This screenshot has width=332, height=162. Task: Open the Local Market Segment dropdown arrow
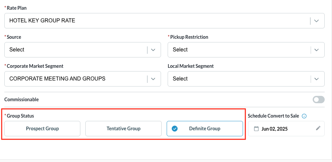(x=317, y=79)
